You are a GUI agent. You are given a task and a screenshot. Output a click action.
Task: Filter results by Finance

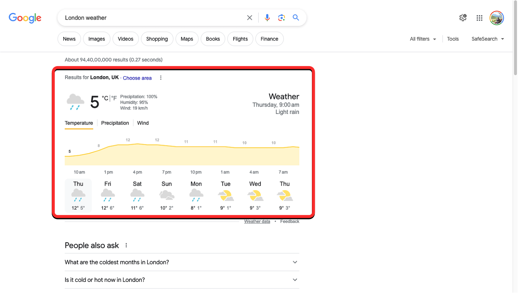pos(269,39)
